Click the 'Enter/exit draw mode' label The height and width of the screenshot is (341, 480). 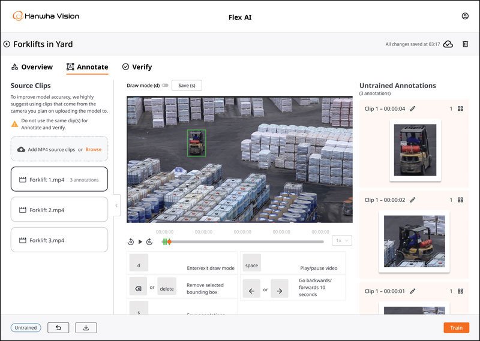point(211,268)
